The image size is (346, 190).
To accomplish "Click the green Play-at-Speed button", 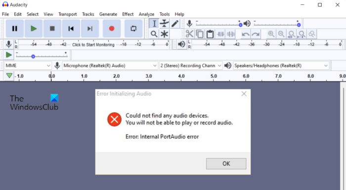I will click(x=8, y=55).
